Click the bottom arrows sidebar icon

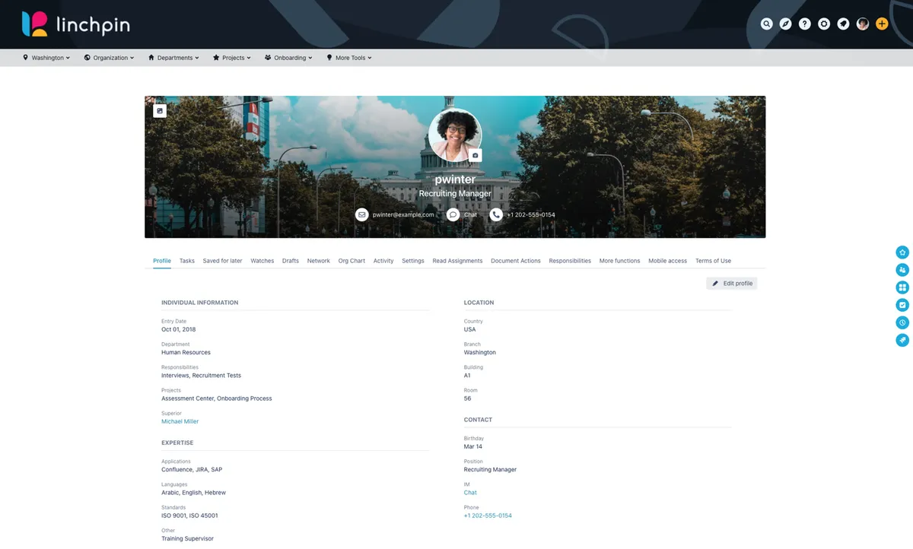[902, 340]
